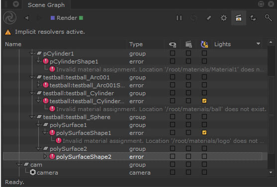
Task: Uncheck live render checkbox for polySurfaceShape1
Action: pyautogui.click(x=204, y=132)
